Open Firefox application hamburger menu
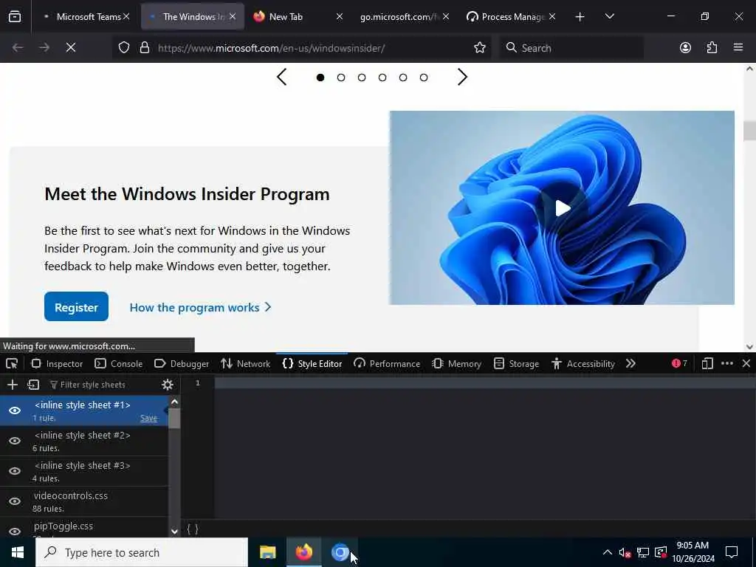Screen dimensions: 756x567 (738, 48)
